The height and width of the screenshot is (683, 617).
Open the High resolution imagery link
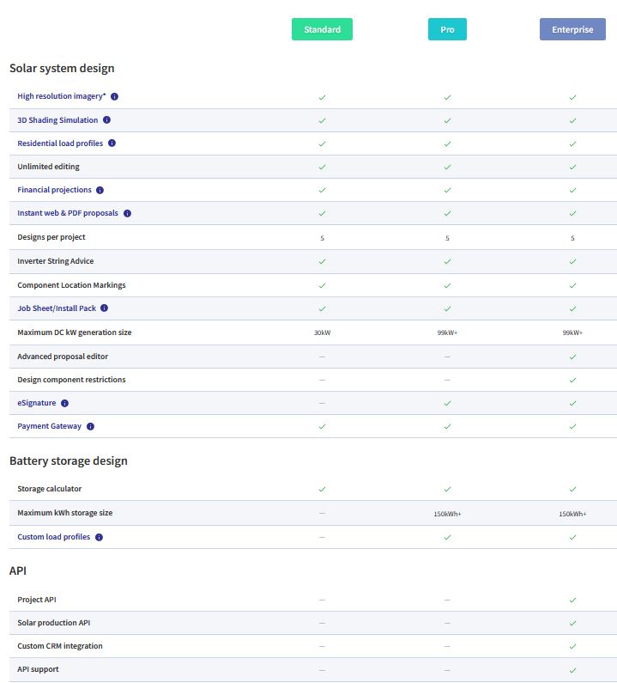61,97
